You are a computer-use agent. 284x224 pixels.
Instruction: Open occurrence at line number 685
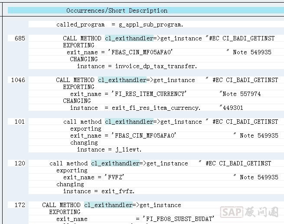[20, 39]
